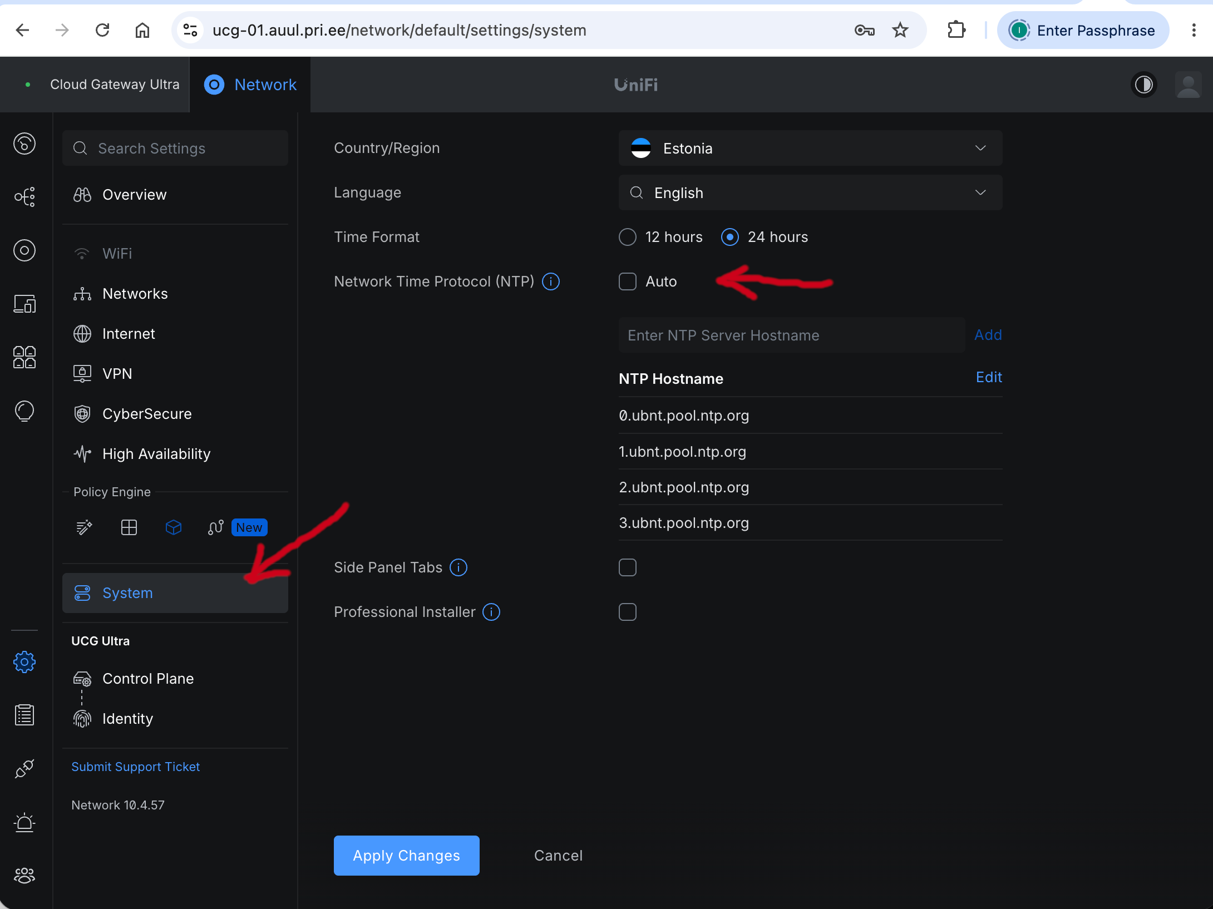Click the Settings gear icon in left rail
This screenshot has height=909, width=1213.
pos(24,662)
